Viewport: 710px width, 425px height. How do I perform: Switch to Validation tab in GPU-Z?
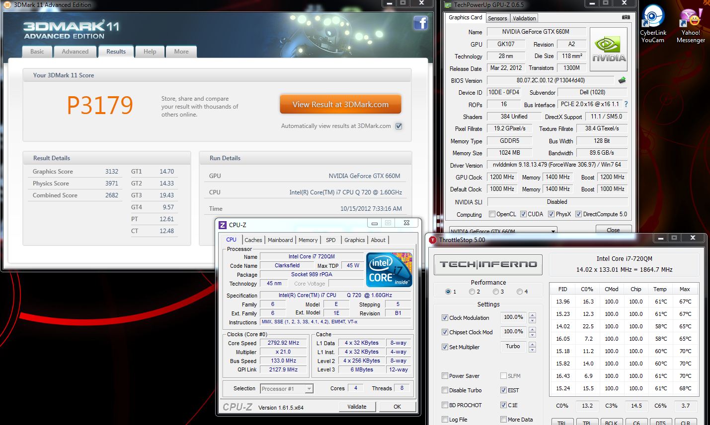pos(524,18)
